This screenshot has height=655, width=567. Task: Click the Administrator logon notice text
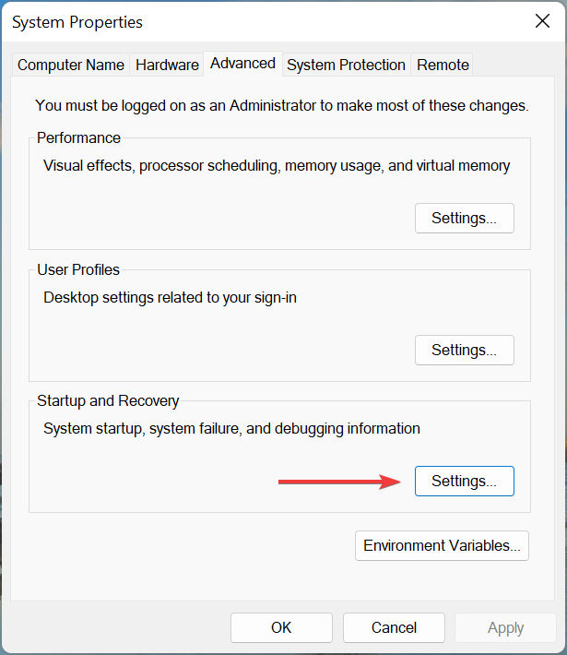(281, 106)
